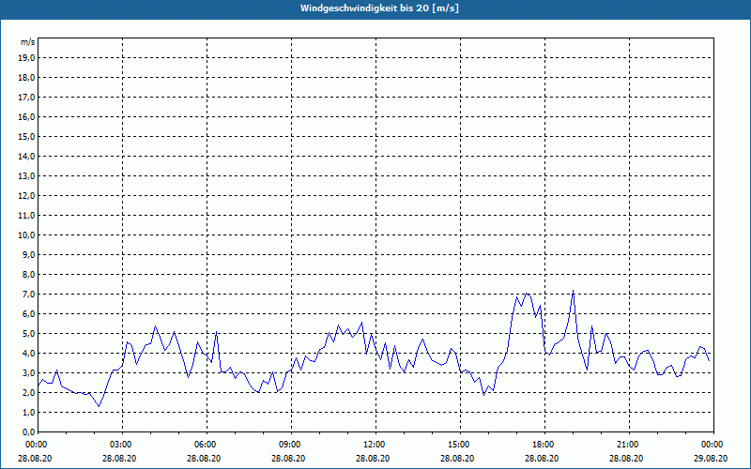Click the '9,0' y-axis label

pos(29,254)
